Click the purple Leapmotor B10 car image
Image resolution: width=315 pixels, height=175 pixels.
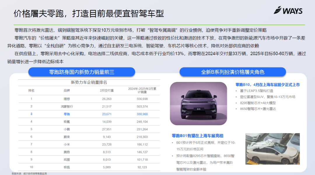199,104
